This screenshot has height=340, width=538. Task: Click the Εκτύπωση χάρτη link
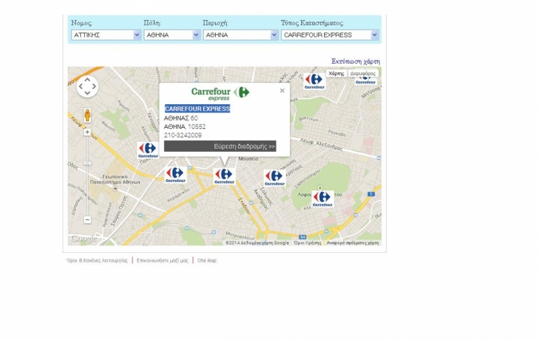coord(356,61)
